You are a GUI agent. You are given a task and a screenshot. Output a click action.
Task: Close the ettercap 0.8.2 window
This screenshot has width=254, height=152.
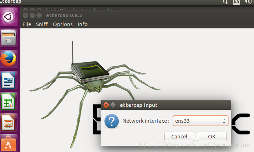[25, 15]
